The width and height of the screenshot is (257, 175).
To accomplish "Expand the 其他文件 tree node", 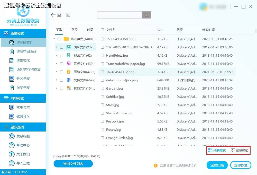I will [x=56, y=88].
